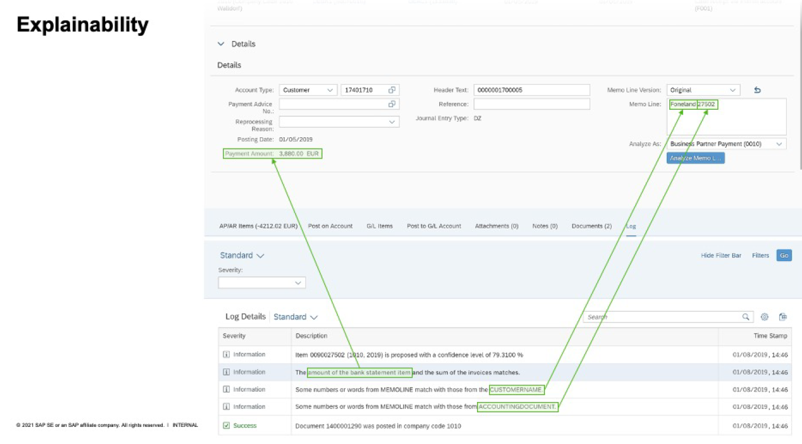
Task: Click the green Success checkmark icon
Action: [x=226, y=426]
